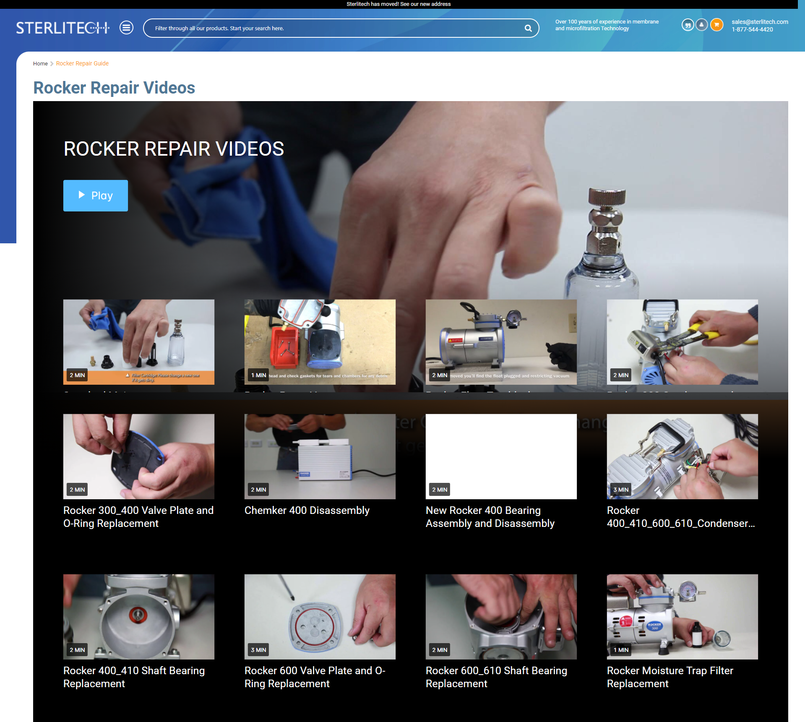Open Rocker 400_410 Shaft Bearing thumbnail
The width and height of the screenshot is (805, 722).
point(139,617)
